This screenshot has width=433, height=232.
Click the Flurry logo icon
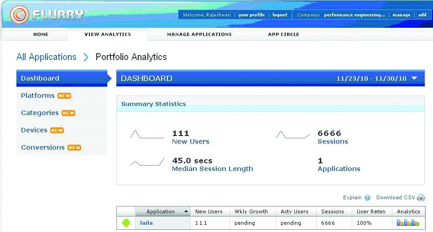(x=20, y=15)
